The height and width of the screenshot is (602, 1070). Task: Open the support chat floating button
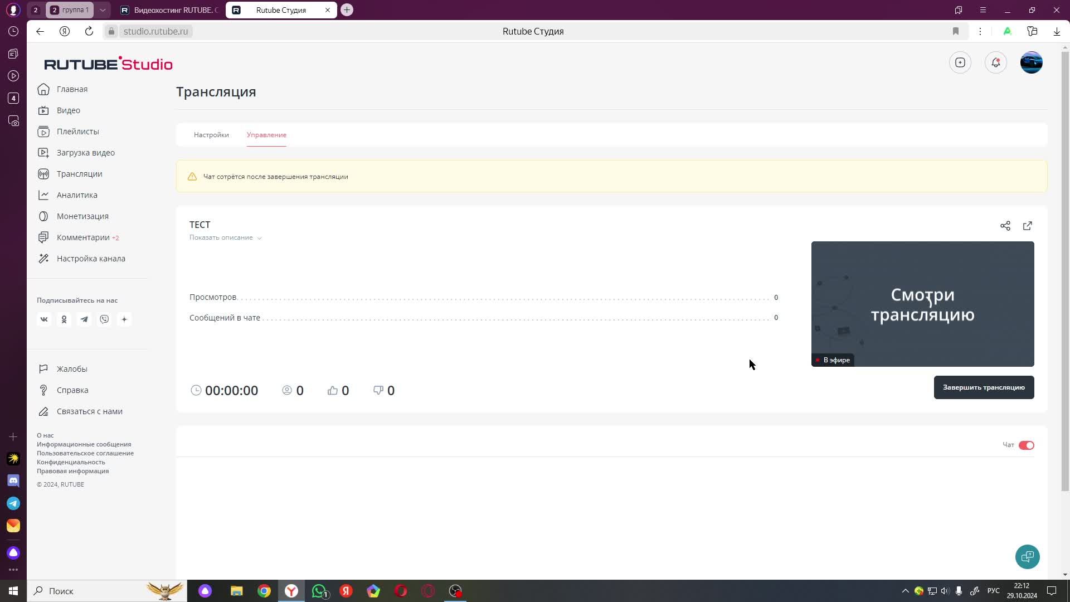pos(1027,556)
